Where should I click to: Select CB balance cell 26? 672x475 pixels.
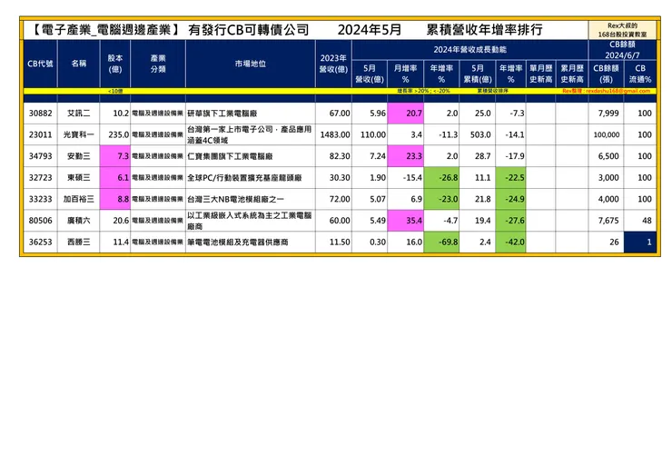pos(606,242)
